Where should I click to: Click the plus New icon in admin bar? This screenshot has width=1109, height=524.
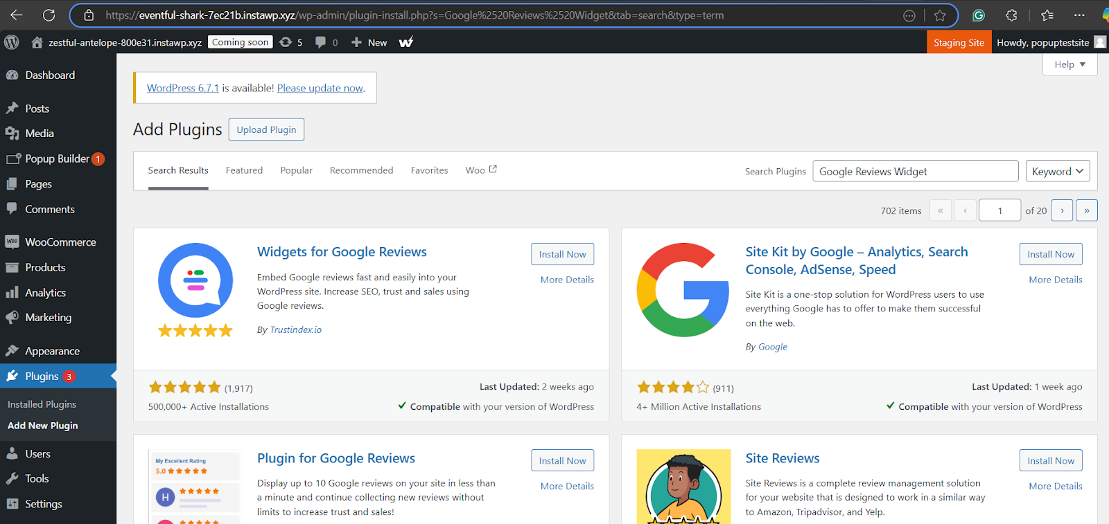pos(356,42)
